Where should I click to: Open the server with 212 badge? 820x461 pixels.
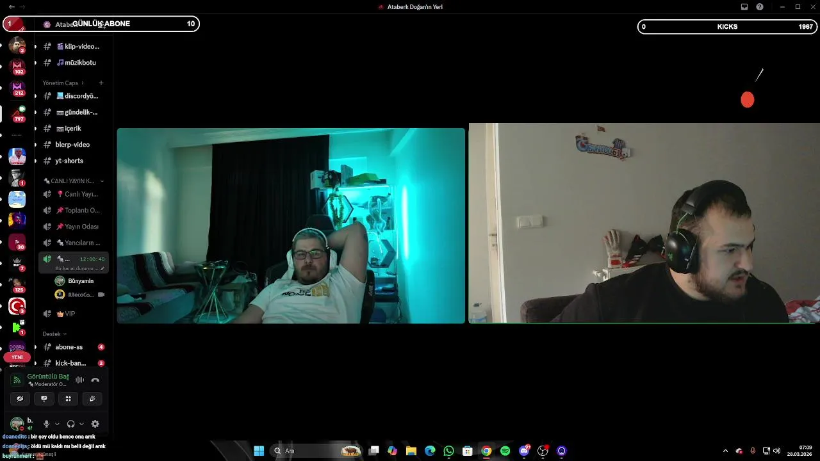tap(17, 88)
